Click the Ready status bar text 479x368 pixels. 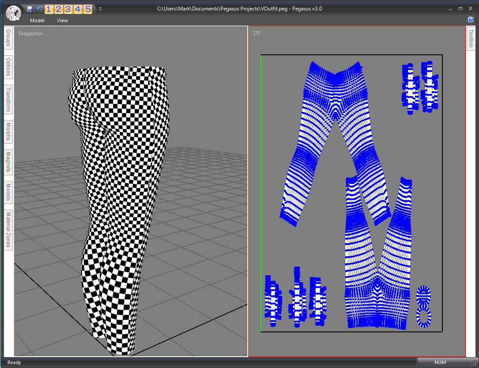[14, 362]
